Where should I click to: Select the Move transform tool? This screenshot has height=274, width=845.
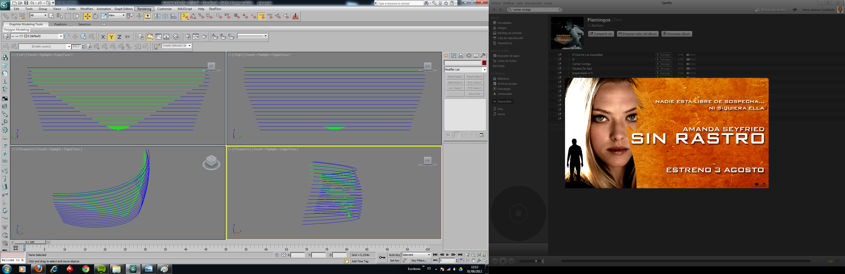click(87, 16)
